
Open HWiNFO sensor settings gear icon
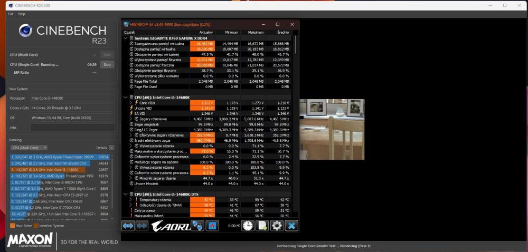pos(277,226)
